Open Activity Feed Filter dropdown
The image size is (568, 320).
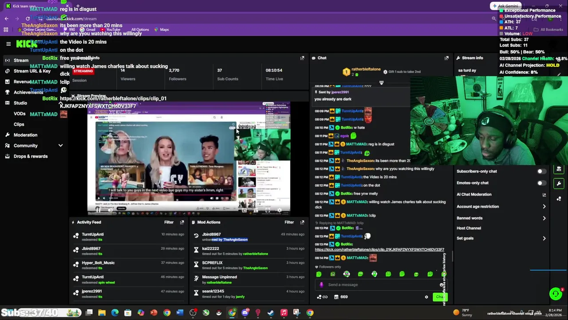click(169, 222)
